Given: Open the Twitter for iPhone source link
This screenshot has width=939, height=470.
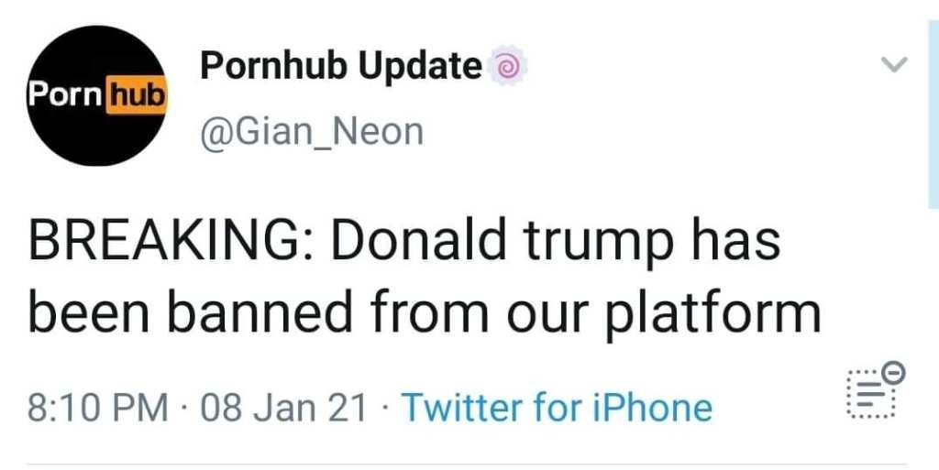Looking at the screenshot, I should coord(558,407).
